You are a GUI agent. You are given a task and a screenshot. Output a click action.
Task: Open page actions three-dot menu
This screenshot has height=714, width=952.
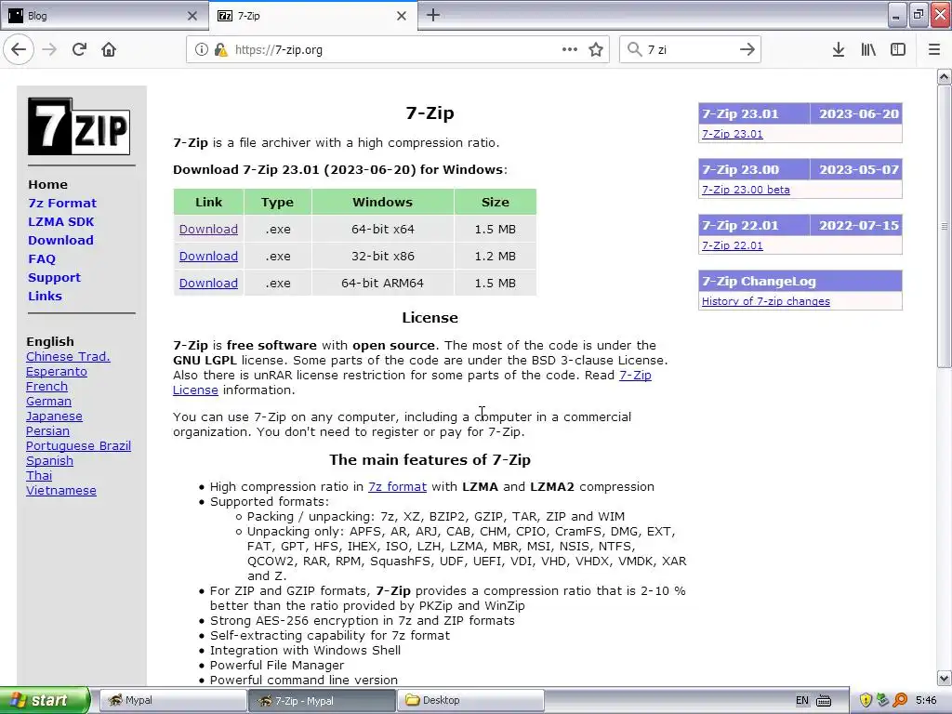(570, 50)
